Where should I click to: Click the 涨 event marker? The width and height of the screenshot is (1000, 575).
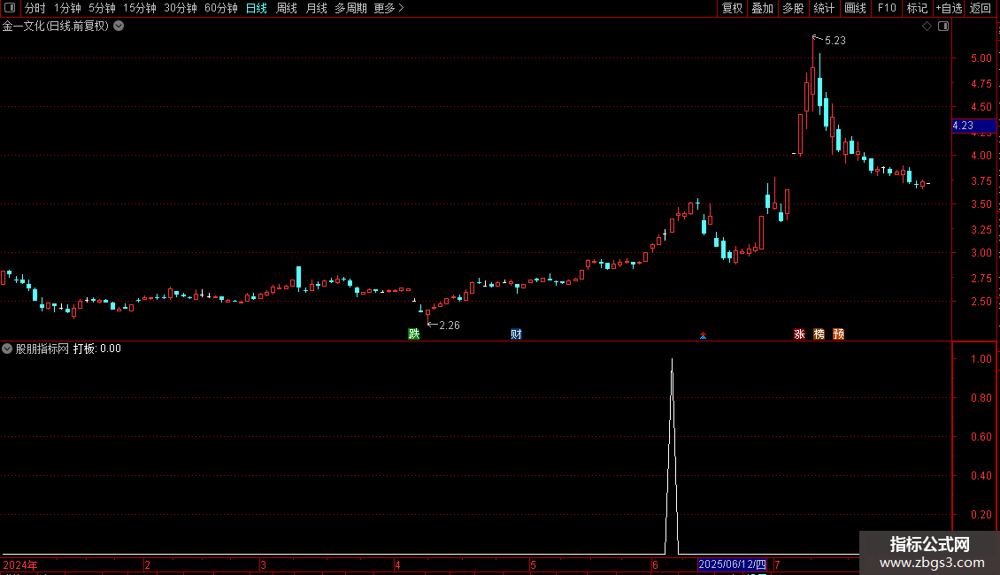point(799,334)
